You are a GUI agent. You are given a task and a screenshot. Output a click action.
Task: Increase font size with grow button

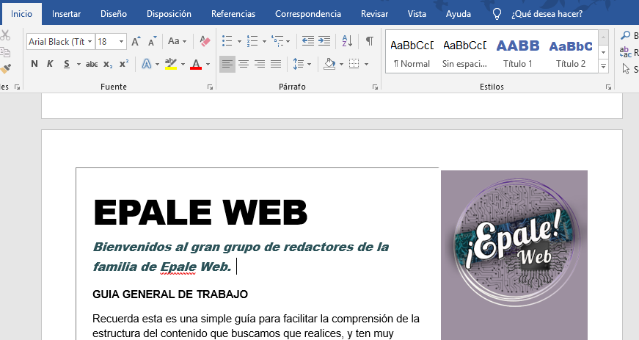click(x=136, y=42)
